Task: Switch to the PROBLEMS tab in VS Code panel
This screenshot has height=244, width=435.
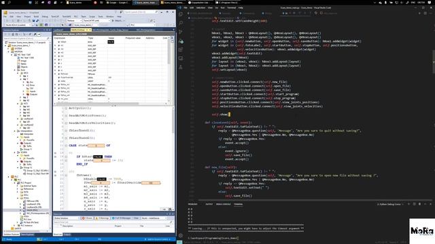Action: pyautogui.click(x=193, y=204)
